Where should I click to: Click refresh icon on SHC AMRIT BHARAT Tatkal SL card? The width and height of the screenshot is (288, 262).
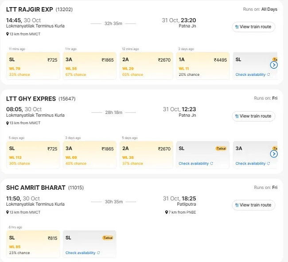click(98, 253)
